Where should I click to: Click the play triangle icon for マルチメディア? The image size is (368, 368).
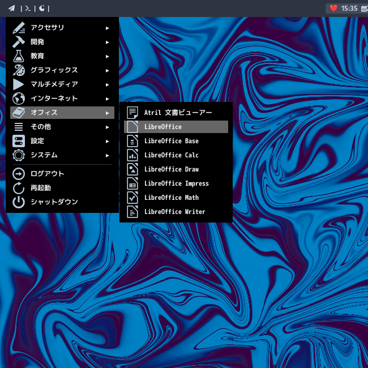pos(19,84)
